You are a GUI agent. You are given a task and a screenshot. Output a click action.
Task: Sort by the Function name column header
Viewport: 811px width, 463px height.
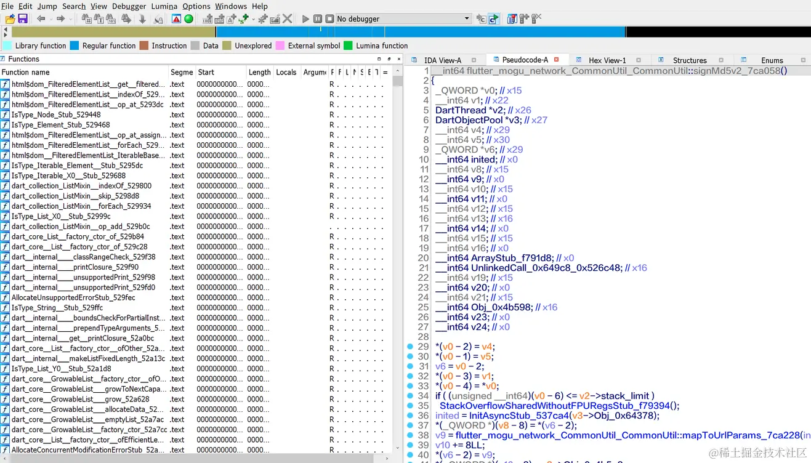coord(84,72)
